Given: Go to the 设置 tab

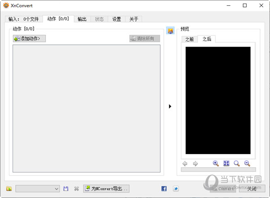Looking at the screenshot, I should (x=117, y=19).
